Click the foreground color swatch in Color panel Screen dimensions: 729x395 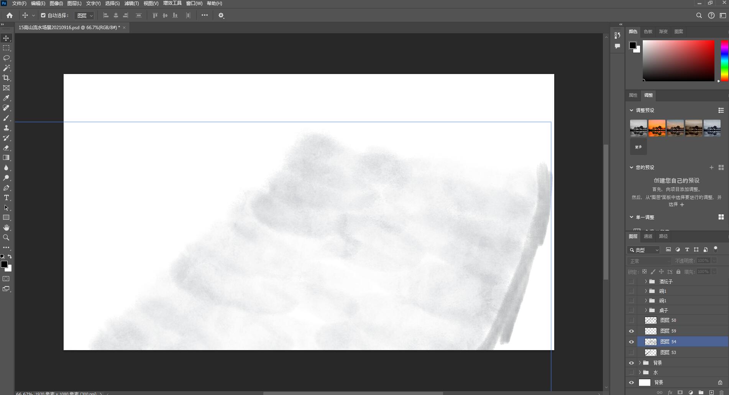coord(633,45)
